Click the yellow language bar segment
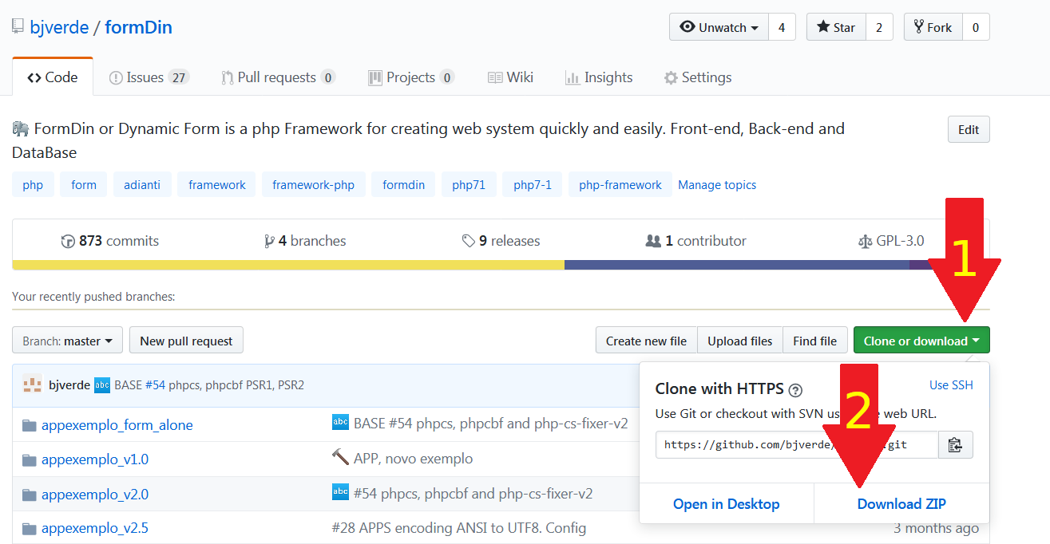This screenshot has height=544, width=1050. pos(288,265)
